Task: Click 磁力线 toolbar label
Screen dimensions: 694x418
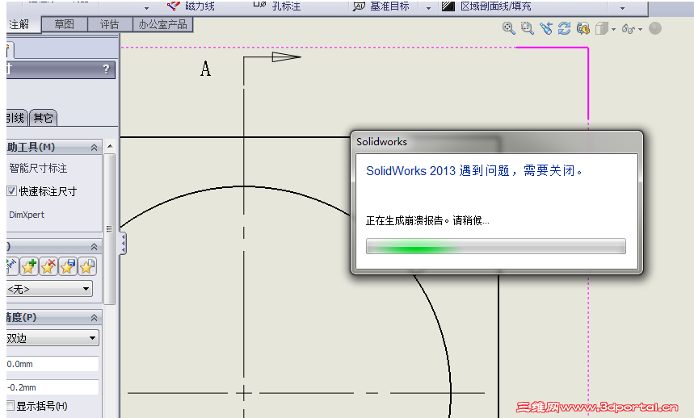Action: click(x=200, y=6)
